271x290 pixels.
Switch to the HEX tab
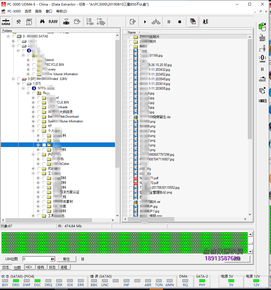coord(29,267)
